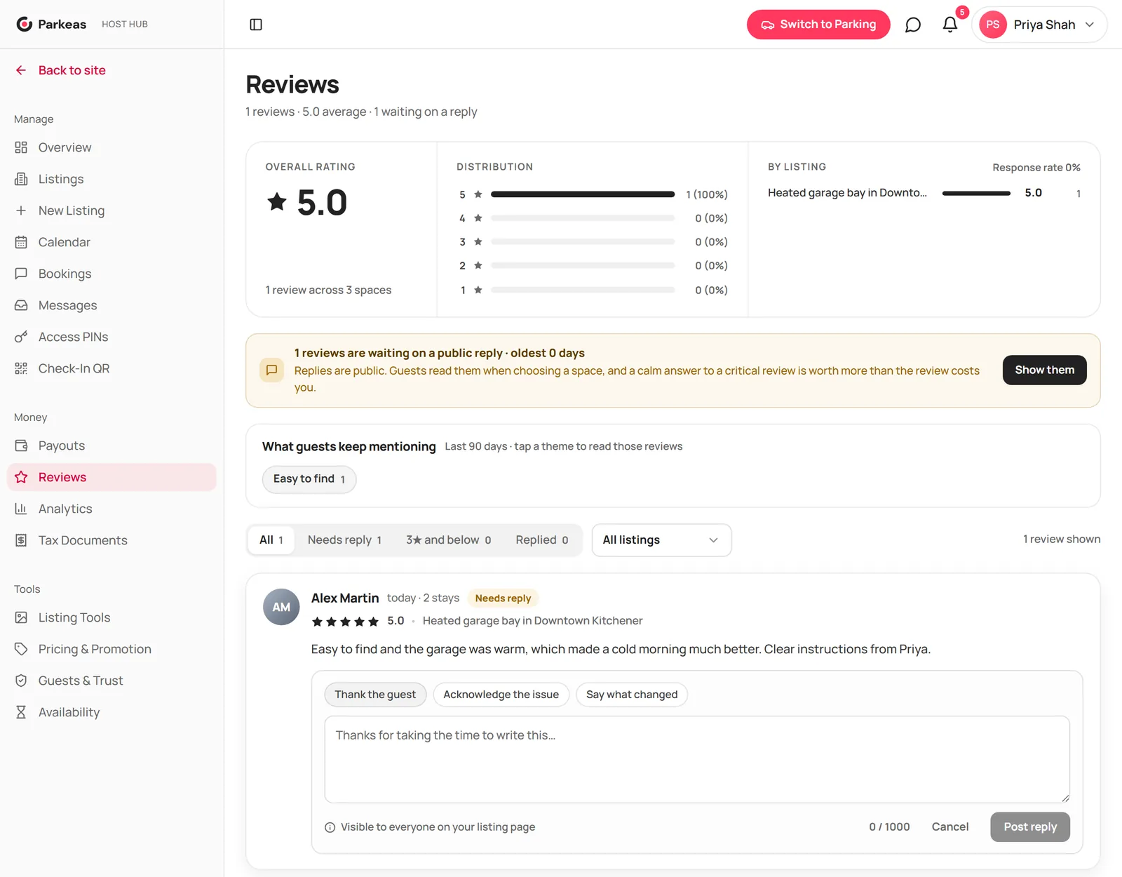1122x877 pixels.
Task: Click the Show them button
Action: (1044, 370)
